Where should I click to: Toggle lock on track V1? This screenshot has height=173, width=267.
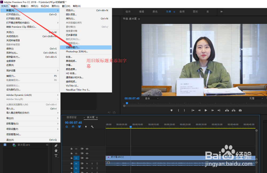coord(72,158)
